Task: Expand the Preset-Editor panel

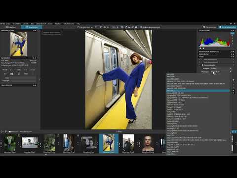Action: [x=19, y=86]
